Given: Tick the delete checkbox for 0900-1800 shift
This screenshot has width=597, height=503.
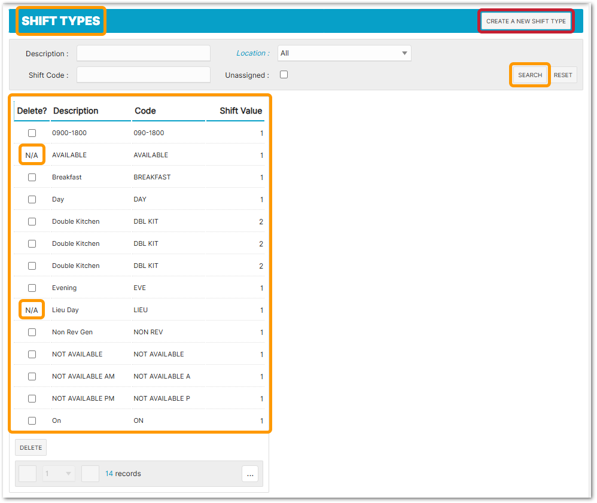Looking at the screenshot, I should tap(32, 133).
